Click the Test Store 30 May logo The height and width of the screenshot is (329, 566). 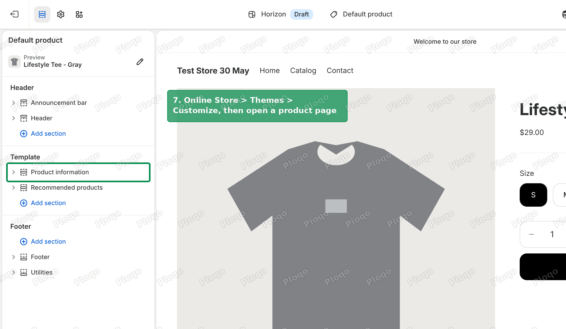tap(213, 71)
